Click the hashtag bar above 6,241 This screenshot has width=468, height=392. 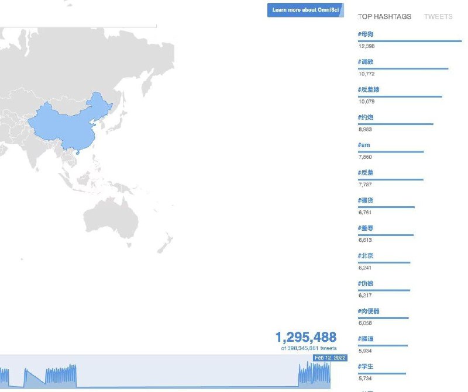point(384,262)
